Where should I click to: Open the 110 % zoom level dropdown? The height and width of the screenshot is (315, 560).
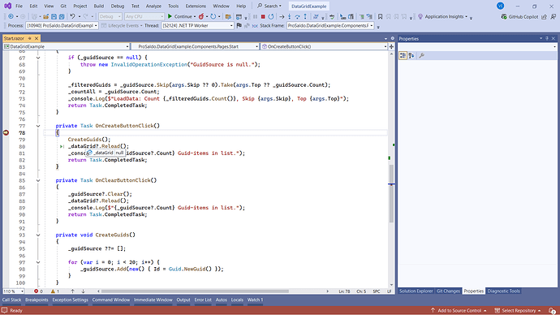[14, 291]
